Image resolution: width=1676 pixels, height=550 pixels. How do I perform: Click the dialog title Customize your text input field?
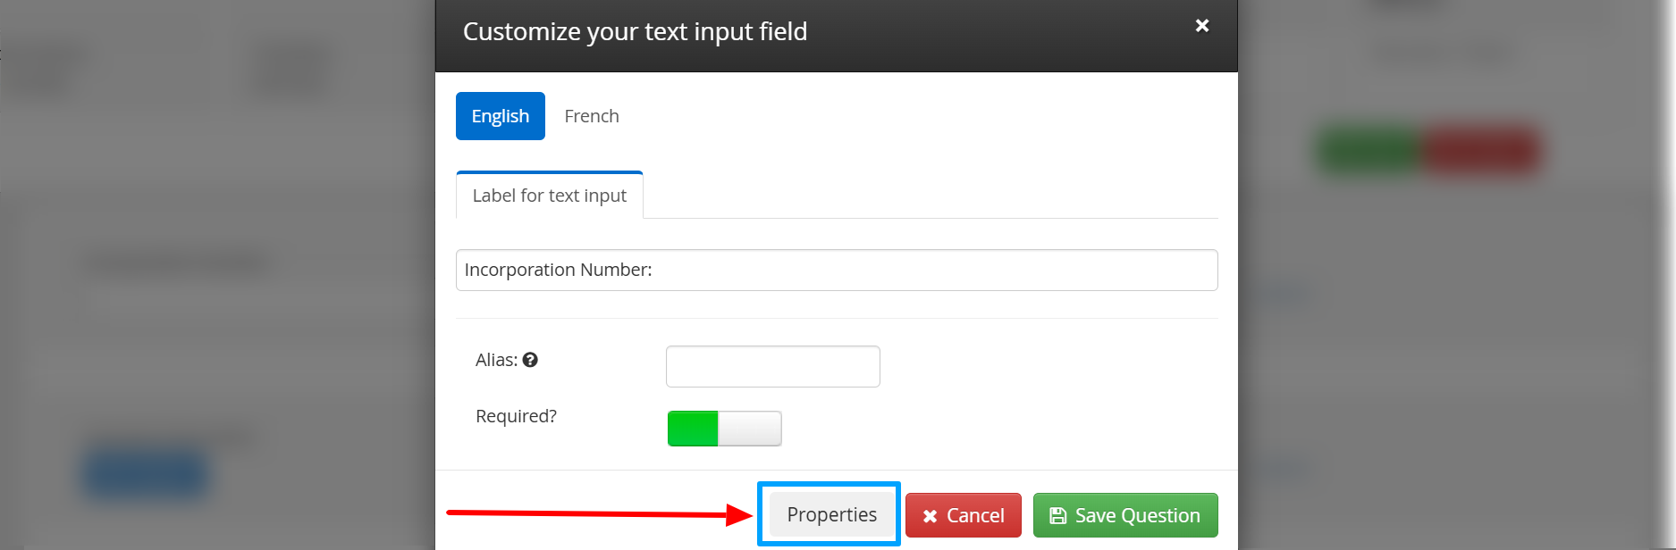[635, 31]
